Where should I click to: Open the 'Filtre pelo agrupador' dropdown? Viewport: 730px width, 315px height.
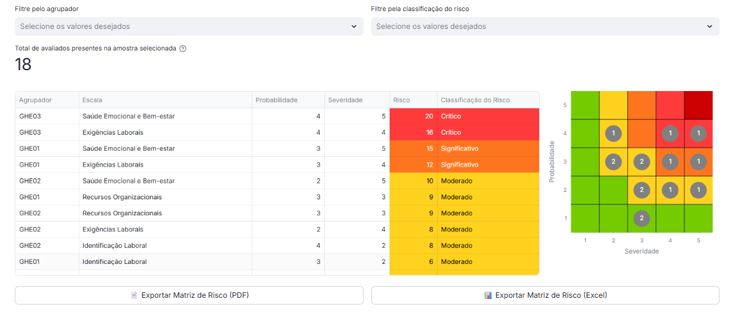click(188, 26)
